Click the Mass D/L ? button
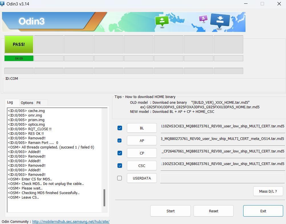This screenshot has height=224, width=286. click(x=268, y=192)
